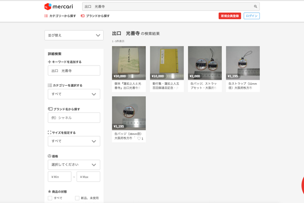Click the Mercari logo icon
This screenshot has height=203, width=304.
(48, 7)
